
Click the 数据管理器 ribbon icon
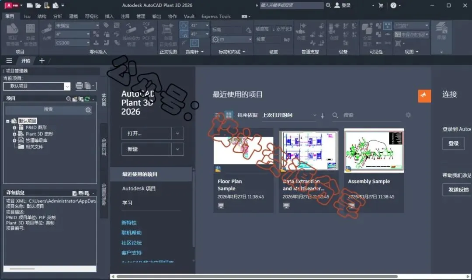tap(30, 35)
